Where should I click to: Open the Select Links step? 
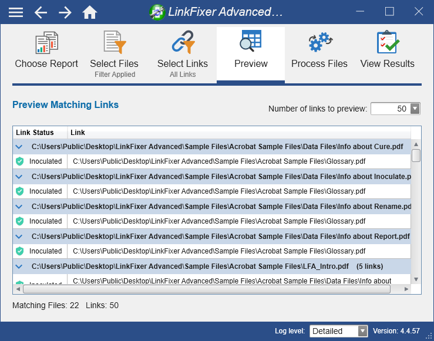(183, 55)
